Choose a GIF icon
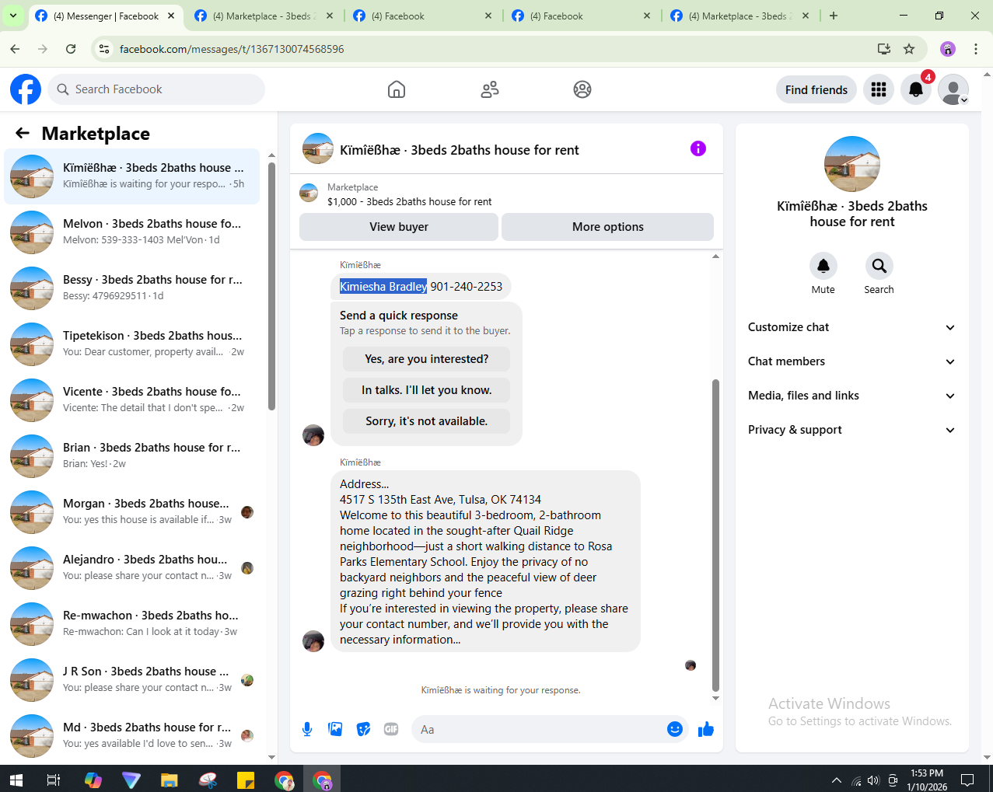 pos(391,729)
